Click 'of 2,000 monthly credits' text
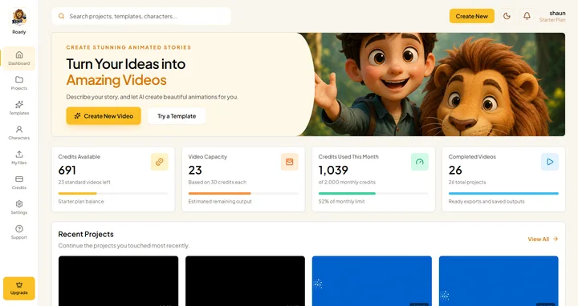The width and height of the screenshot is (578, 306). [347, 182]
